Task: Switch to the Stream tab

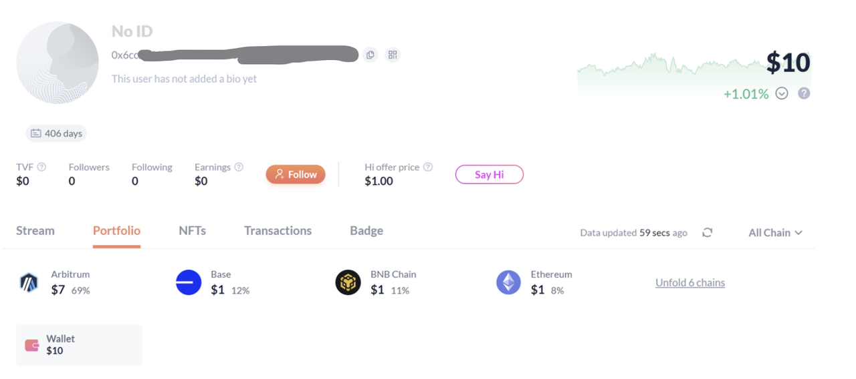Action: pos(35,231)
